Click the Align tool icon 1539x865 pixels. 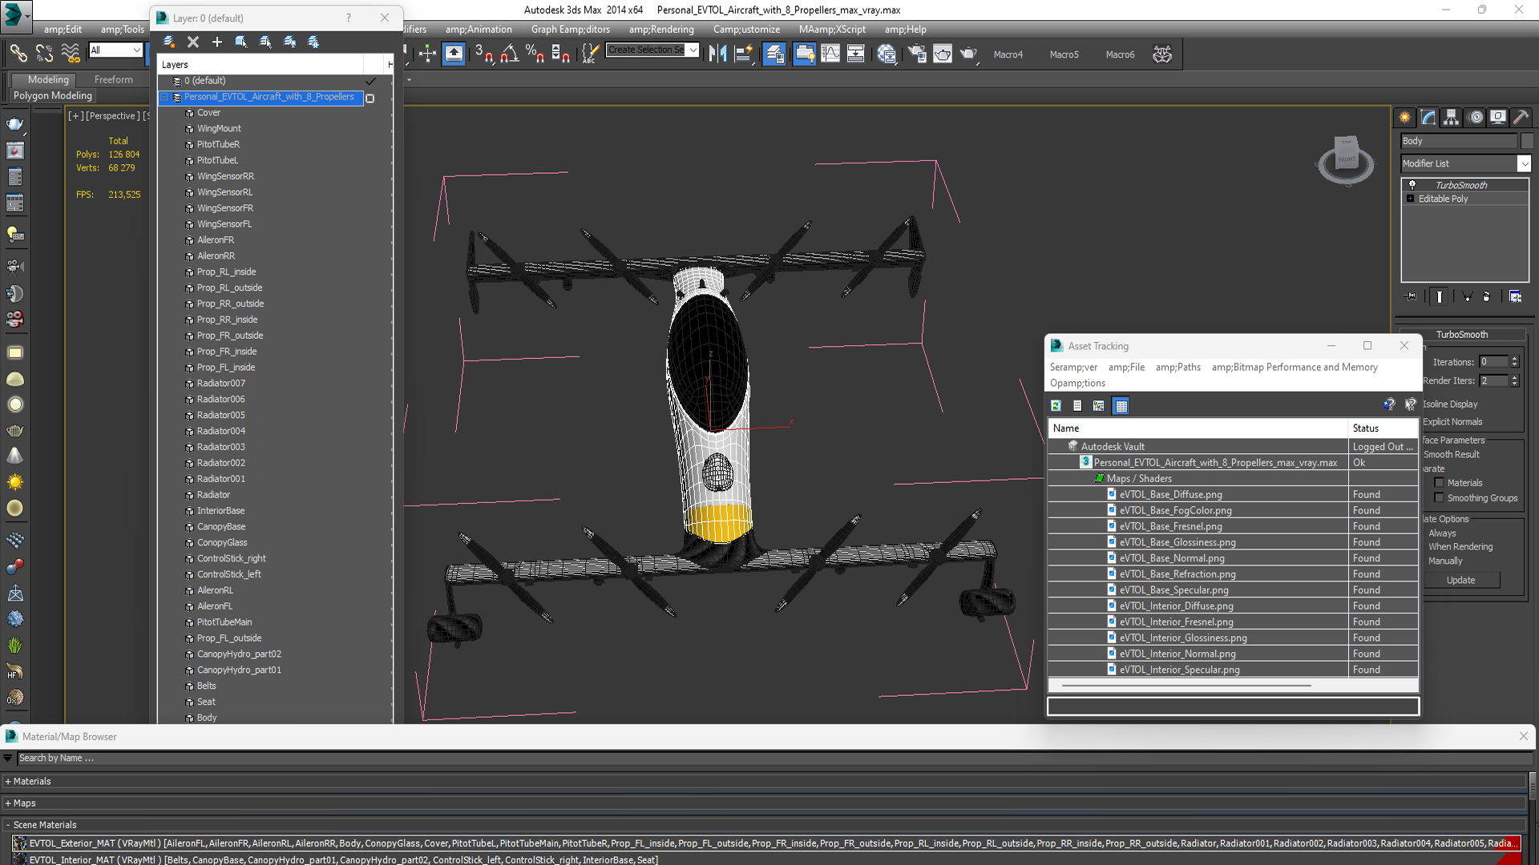coord(744,54)
